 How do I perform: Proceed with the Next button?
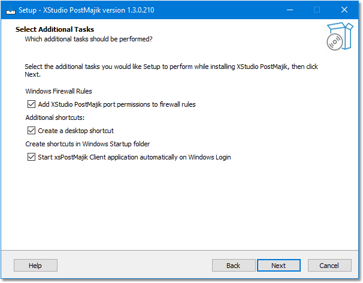coord(279,265)
